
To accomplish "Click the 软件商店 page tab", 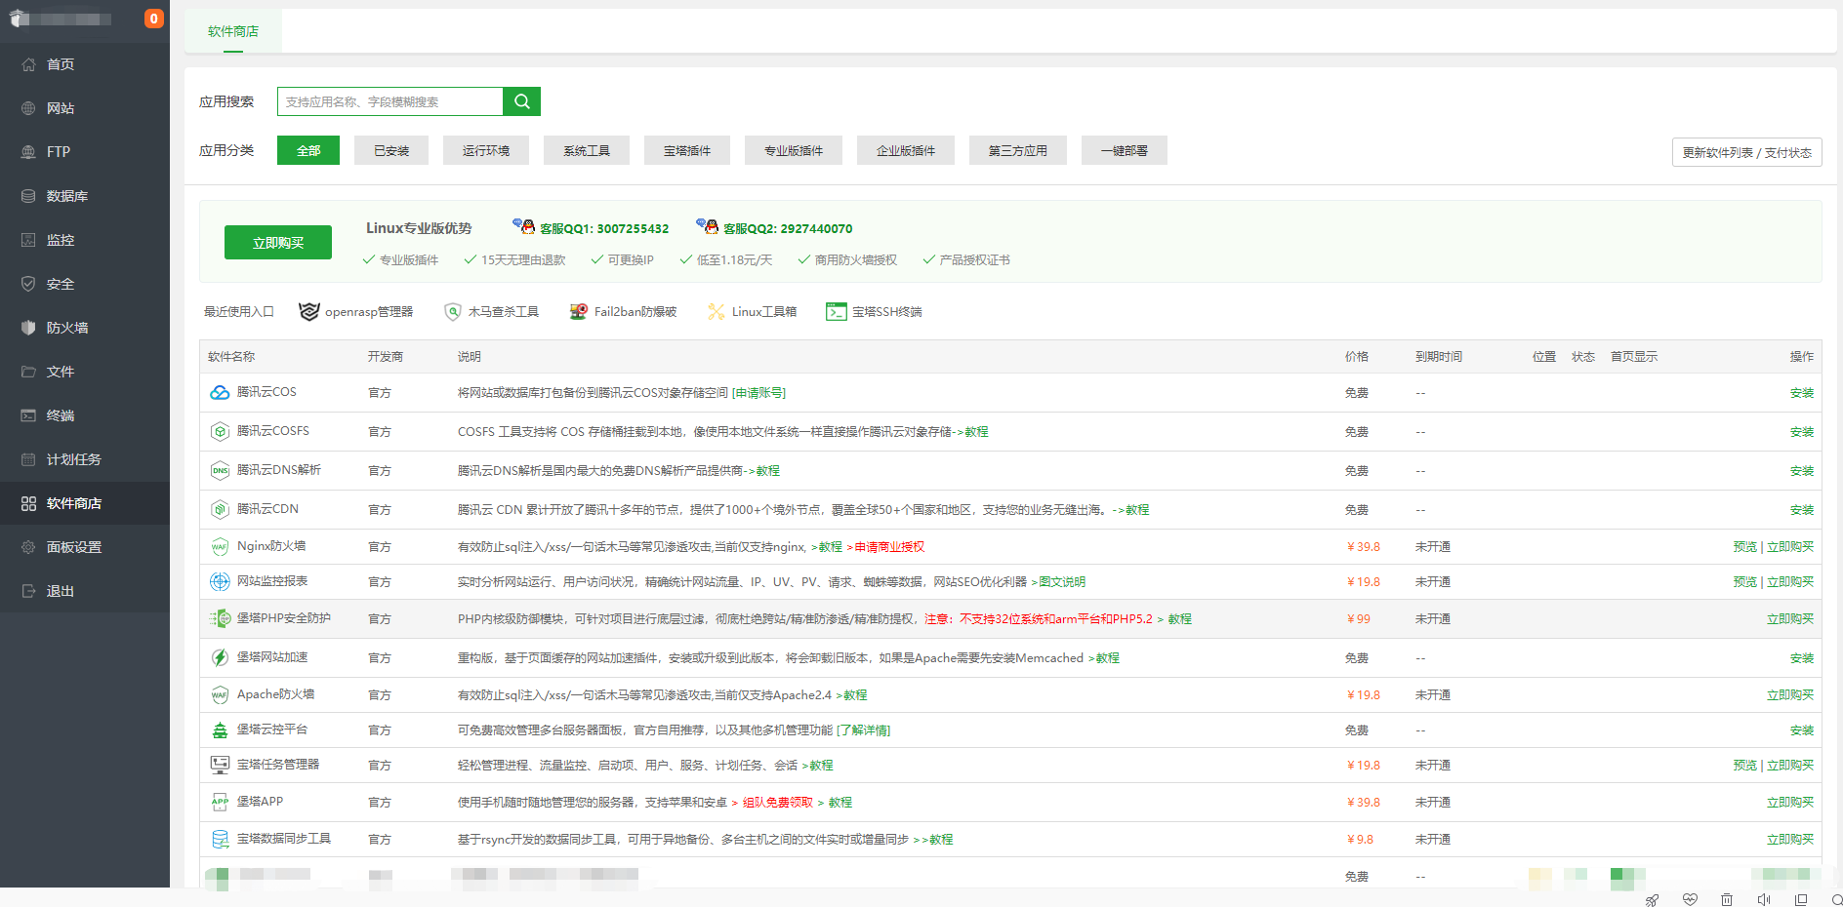I will pos(233,31).
